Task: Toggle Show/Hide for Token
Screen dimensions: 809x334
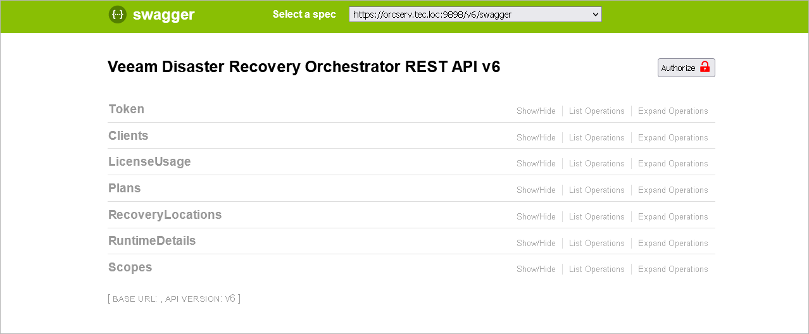Action: (536, 111)
